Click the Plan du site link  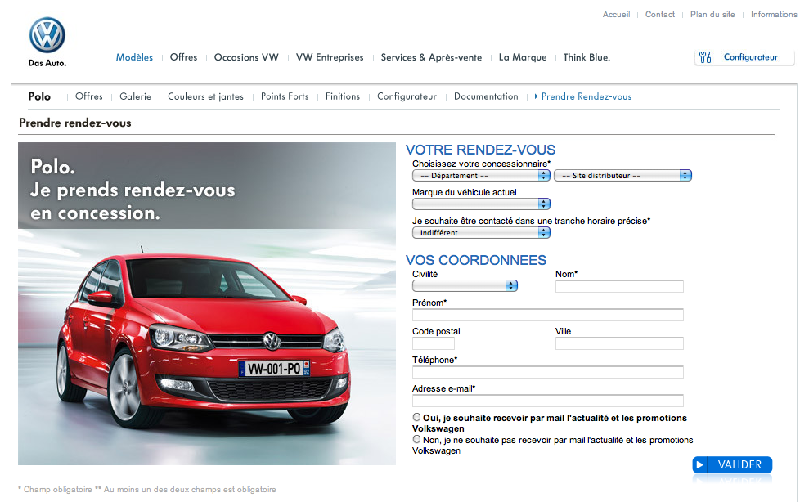coord(712,15)
